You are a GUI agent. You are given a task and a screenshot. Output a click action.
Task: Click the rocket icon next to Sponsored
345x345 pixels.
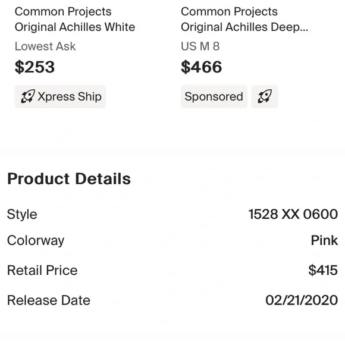pos(265,96)
